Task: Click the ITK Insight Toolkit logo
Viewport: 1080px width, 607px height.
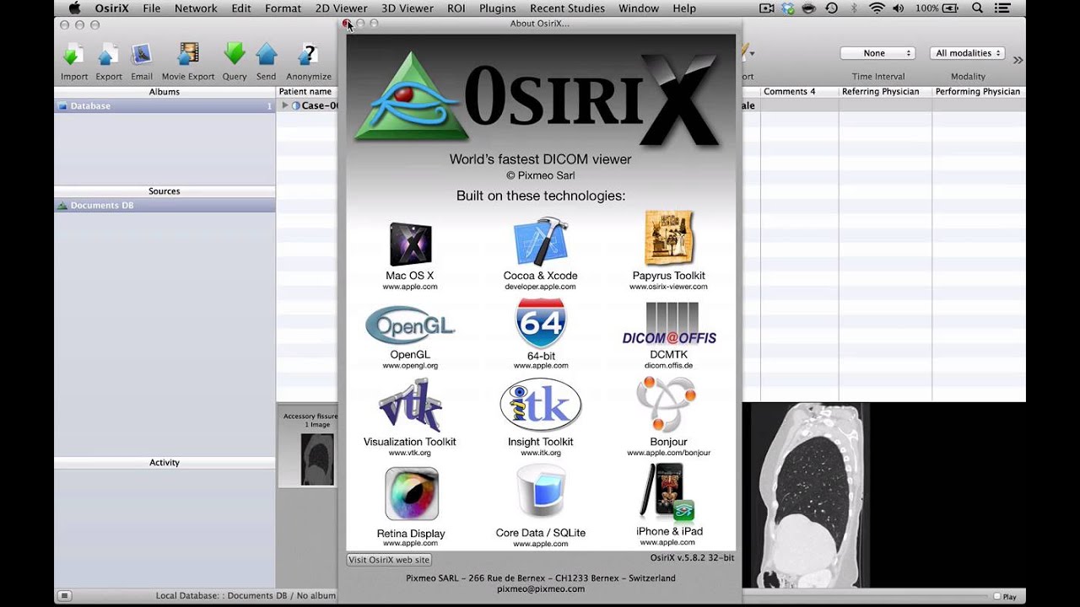Action: 541,406
